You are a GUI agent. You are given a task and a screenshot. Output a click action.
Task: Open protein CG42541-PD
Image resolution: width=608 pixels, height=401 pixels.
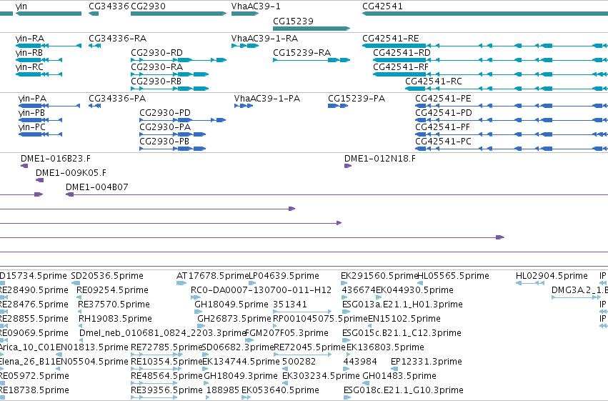(x=444, y=113)
